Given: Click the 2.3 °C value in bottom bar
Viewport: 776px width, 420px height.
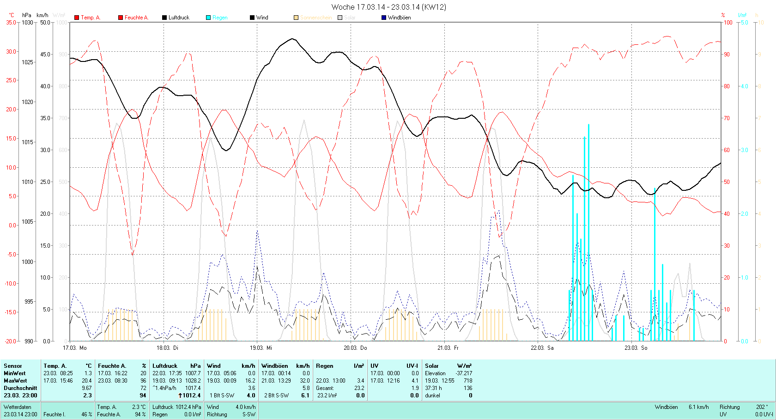Looking at the screenshot, I should coord(139,407).
